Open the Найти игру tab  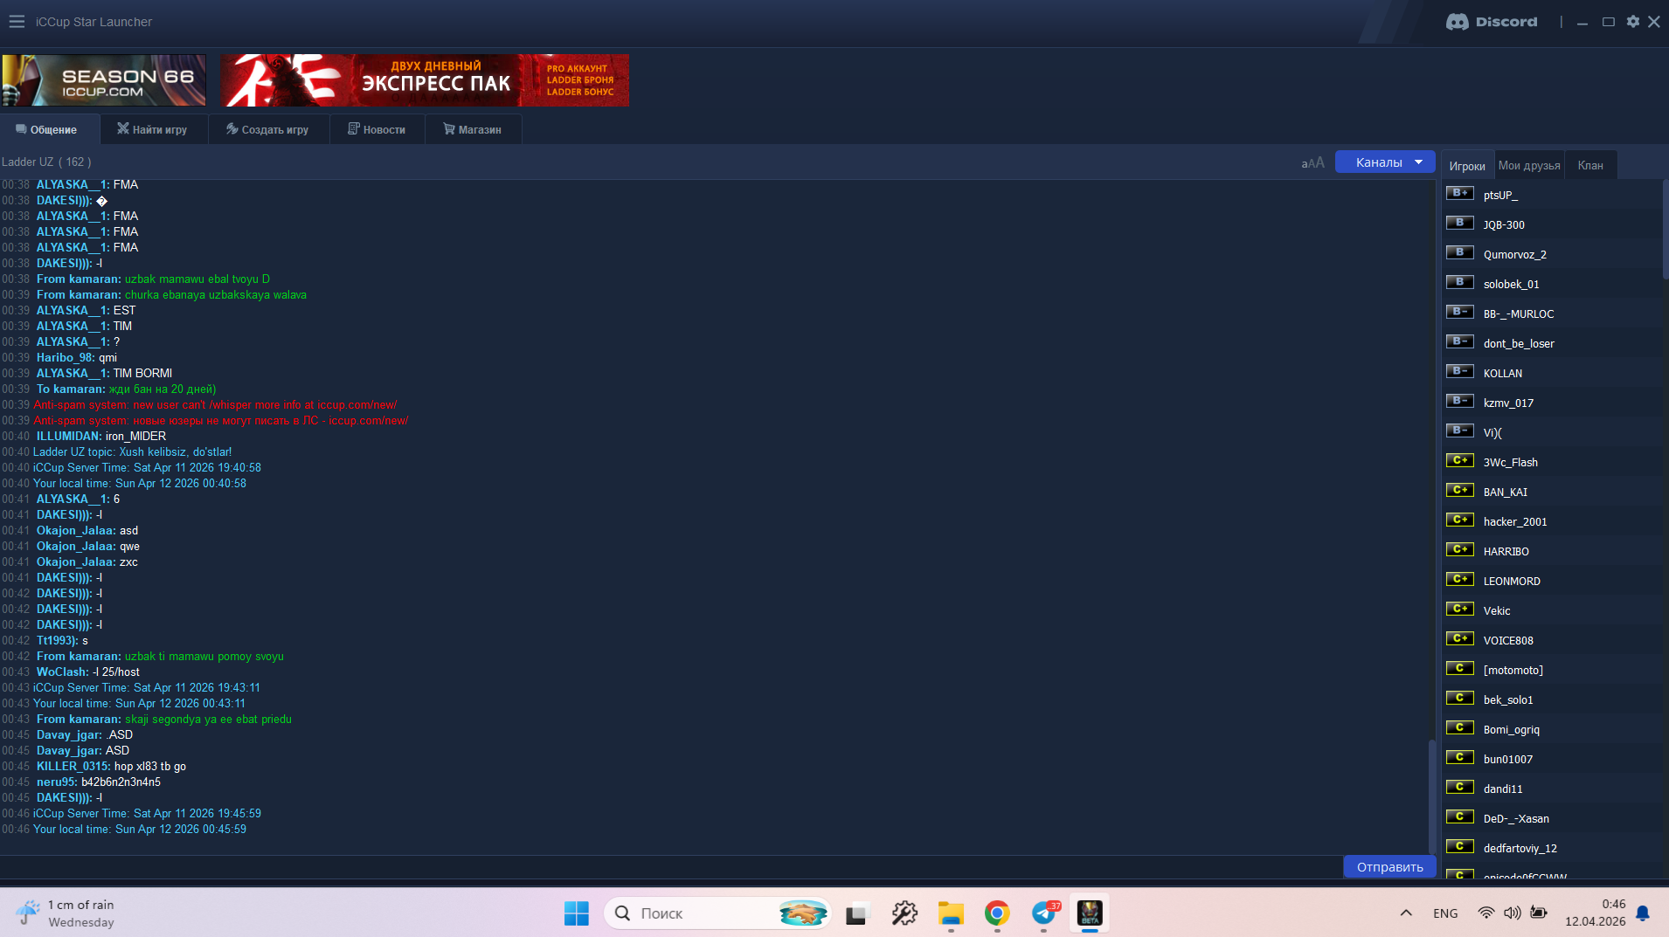tap(153, 129)
